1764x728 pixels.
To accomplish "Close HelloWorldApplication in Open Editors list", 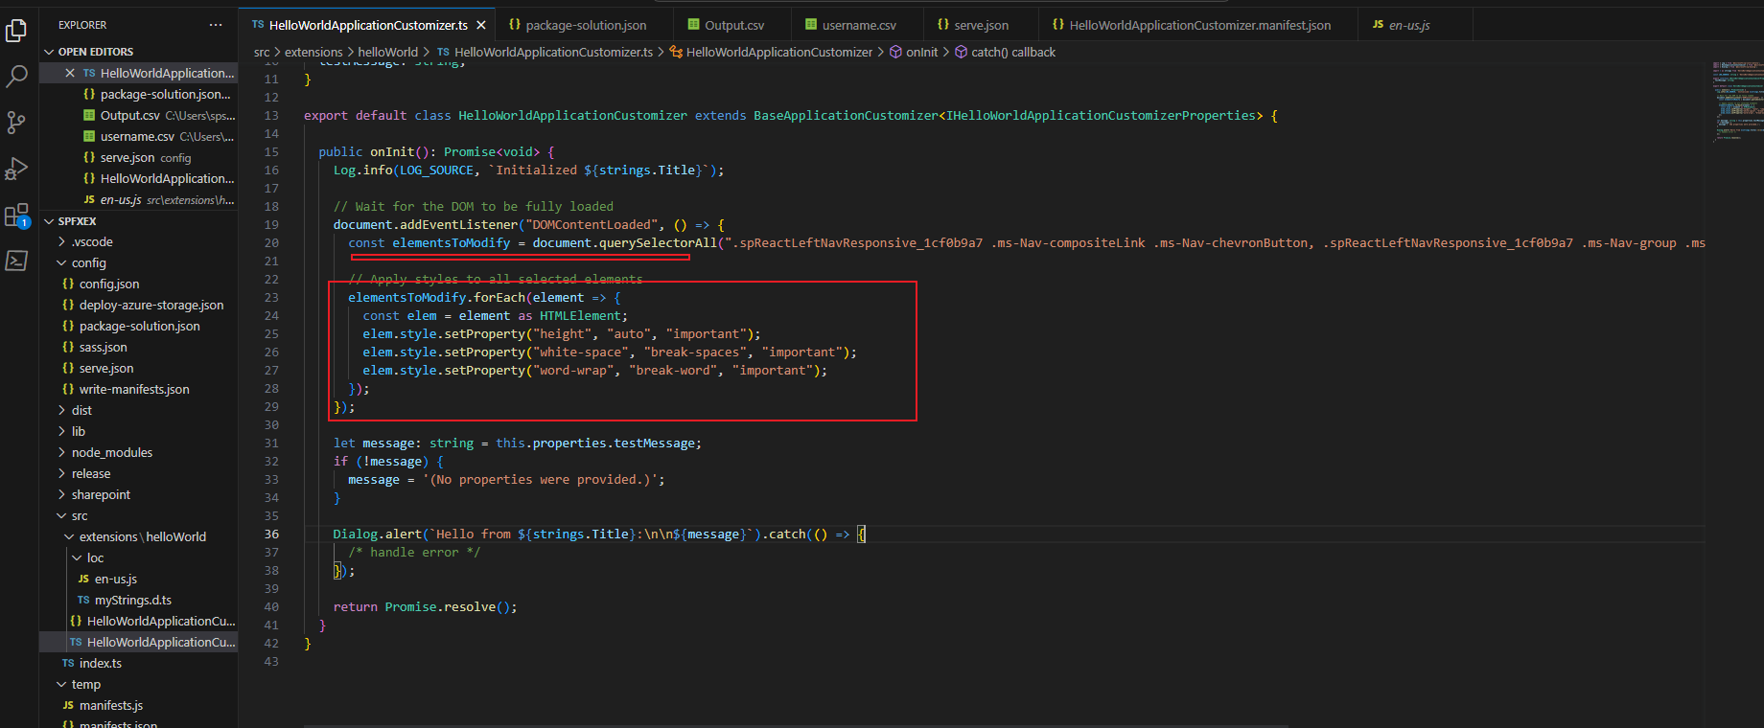I will (x=70, y=73).
